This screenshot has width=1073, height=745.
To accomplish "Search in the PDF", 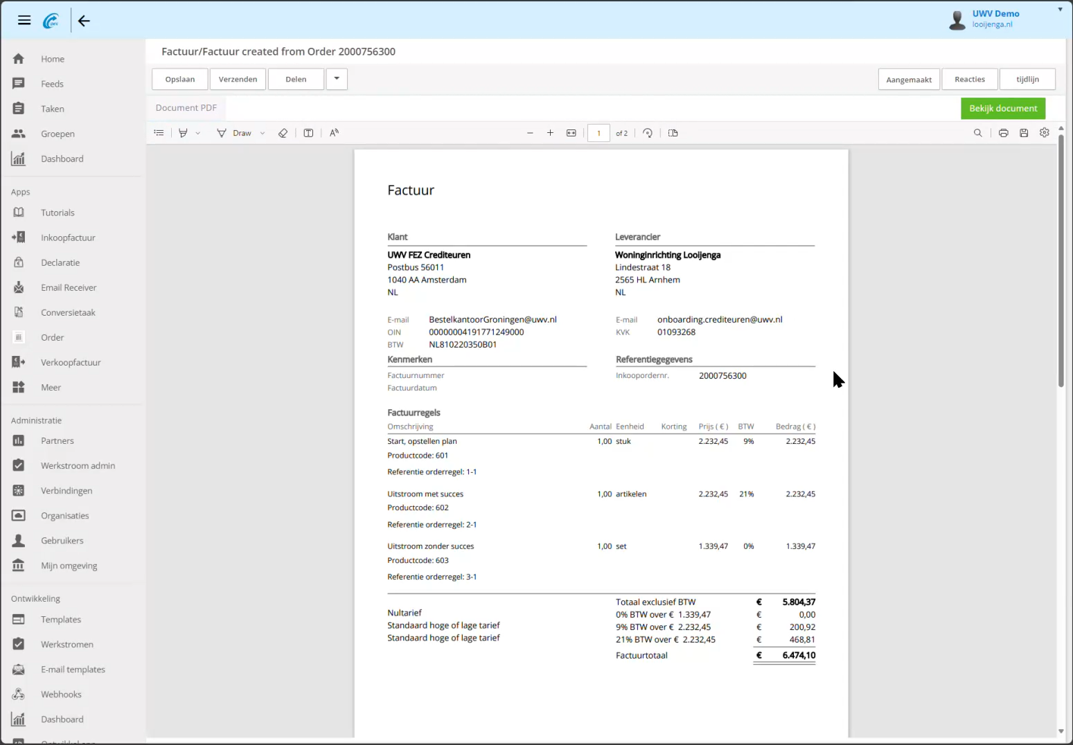I will click(978, 133).
